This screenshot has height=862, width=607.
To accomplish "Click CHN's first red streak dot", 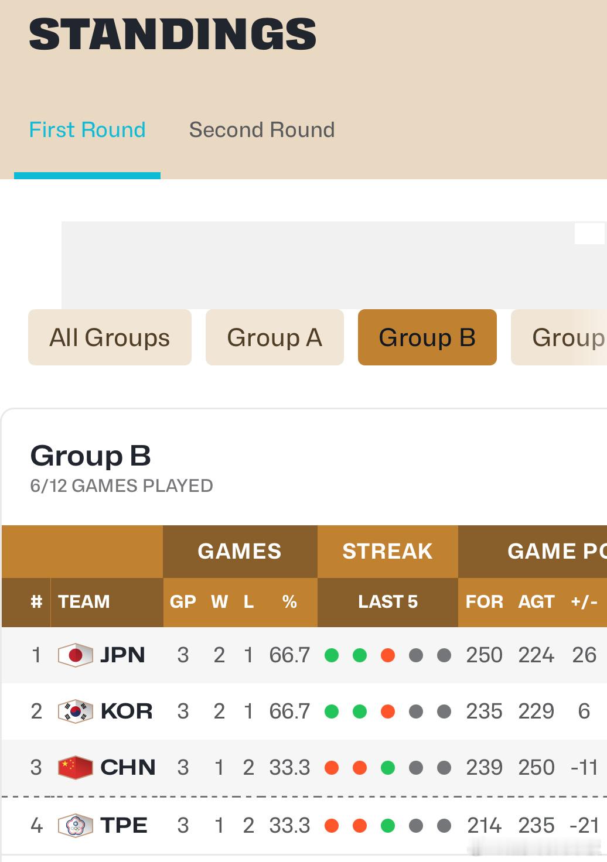I will click(332, 768).
